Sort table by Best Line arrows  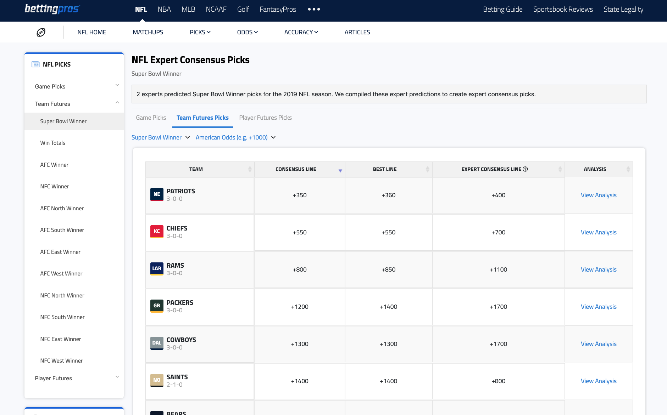point(427,169)
